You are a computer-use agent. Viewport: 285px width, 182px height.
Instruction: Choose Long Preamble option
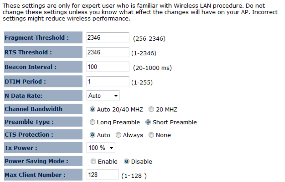[x=92, y=122]
